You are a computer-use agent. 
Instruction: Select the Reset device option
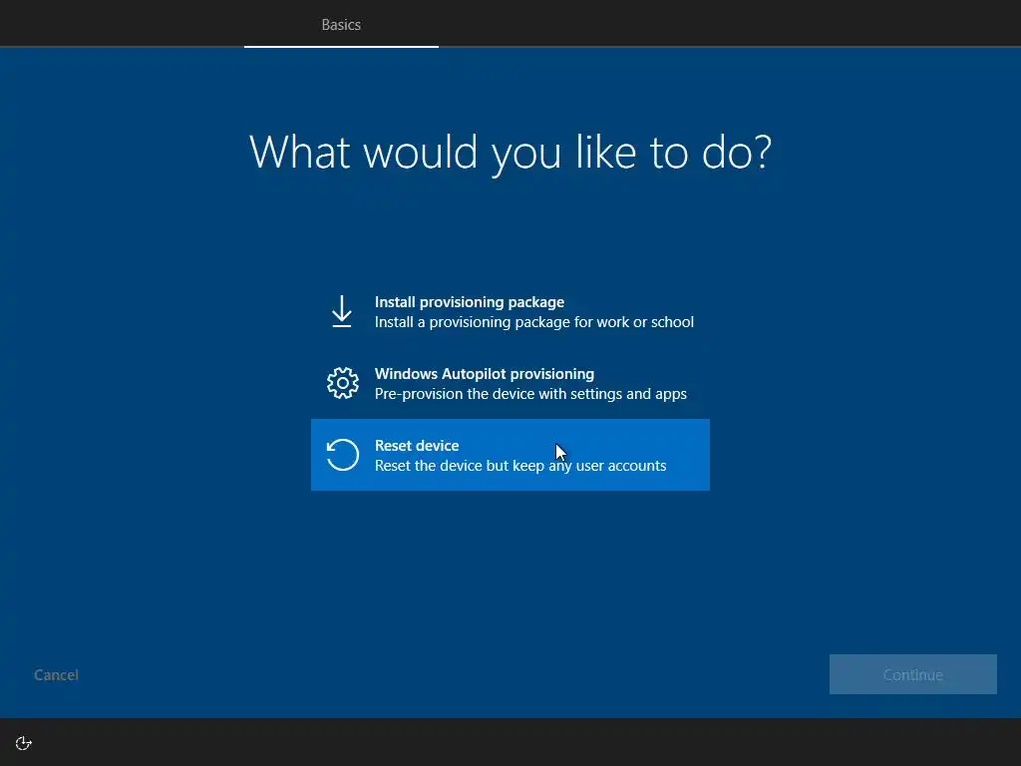pos(510,455)
